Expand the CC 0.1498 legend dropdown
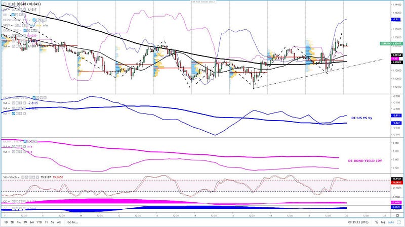Screen dimensions: 405x227 point(9,201)
